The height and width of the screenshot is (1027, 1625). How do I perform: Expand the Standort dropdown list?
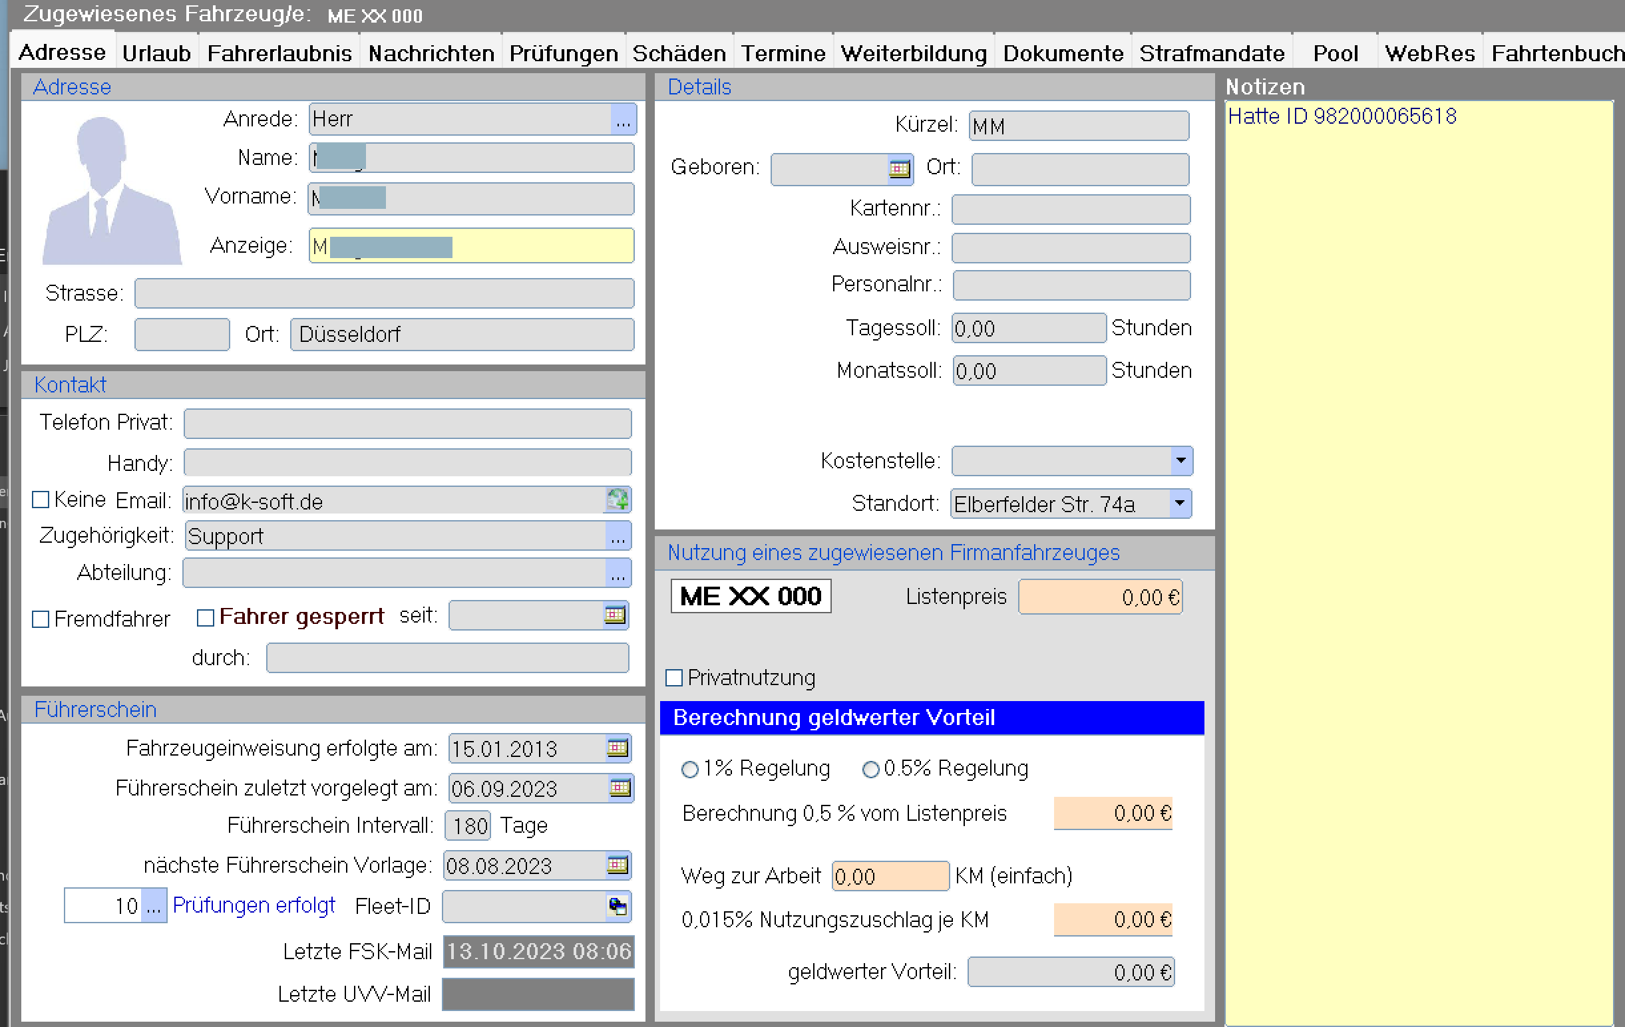click(1179, 503)
